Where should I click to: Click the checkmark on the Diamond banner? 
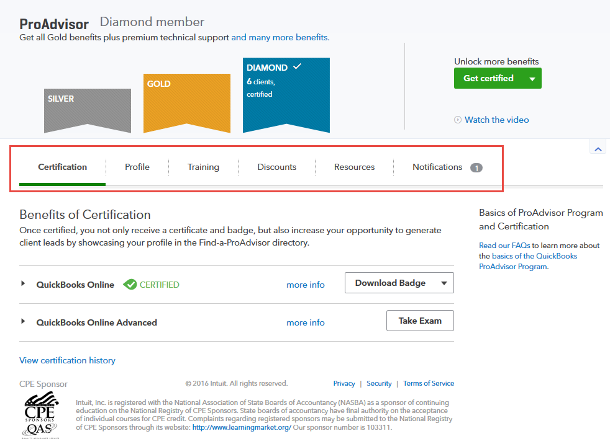click(x=297, y=66)
